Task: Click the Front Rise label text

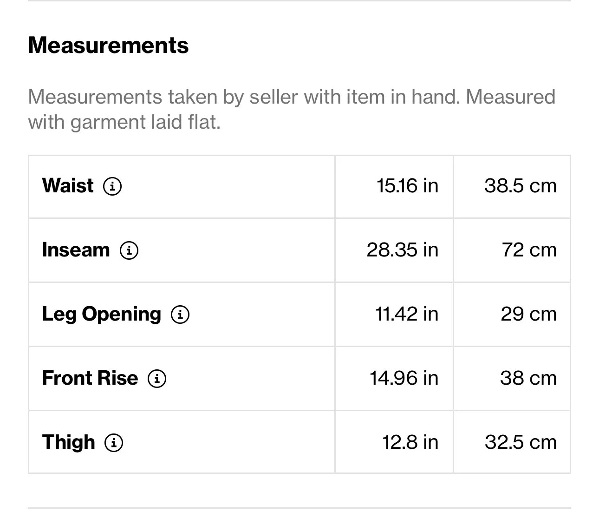Action: pyautogui.click(x=90, y=378)
